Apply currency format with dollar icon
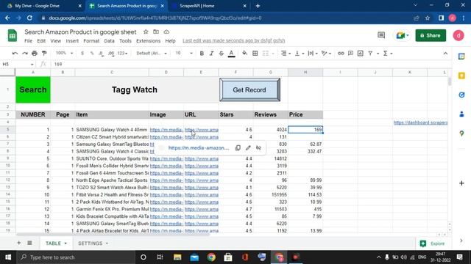 tap(82, 54)
